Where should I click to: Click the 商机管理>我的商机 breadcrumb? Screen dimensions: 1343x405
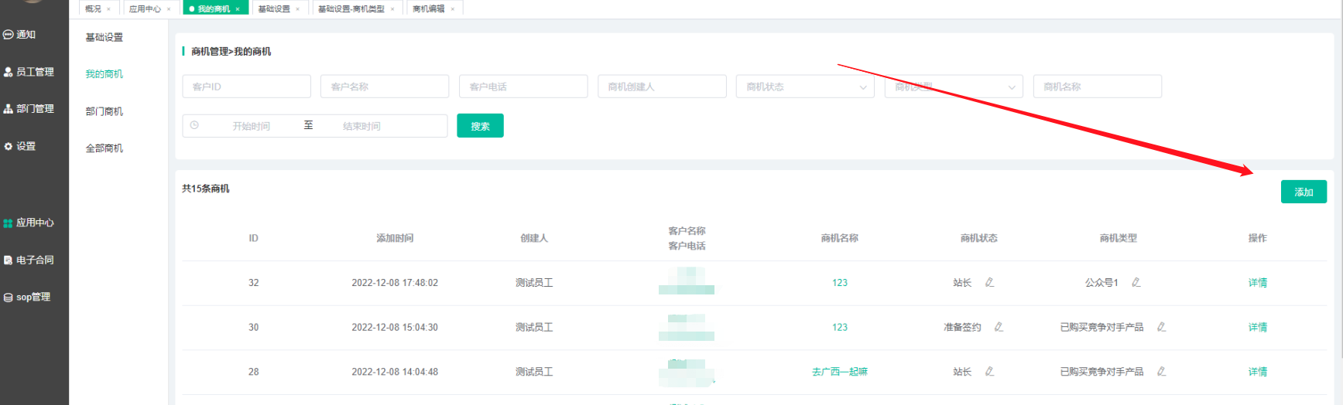pos(231,52)
